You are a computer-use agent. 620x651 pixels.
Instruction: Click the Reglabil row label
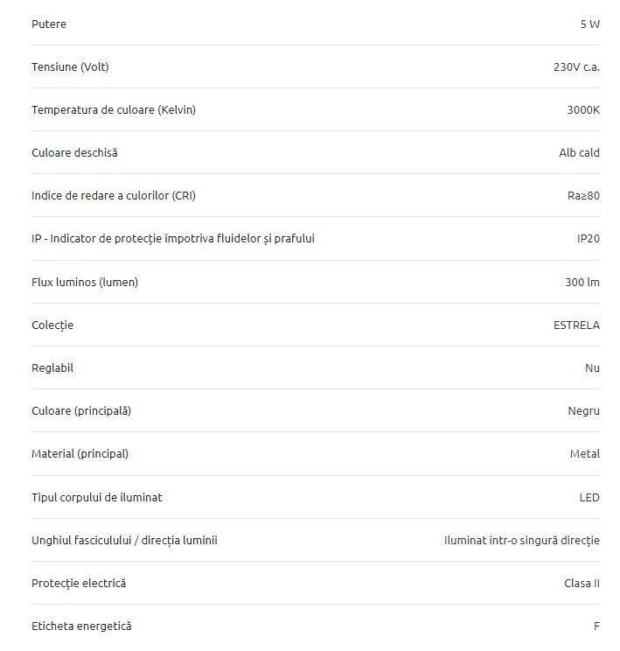pyautogui.click(x=52, y=368)
